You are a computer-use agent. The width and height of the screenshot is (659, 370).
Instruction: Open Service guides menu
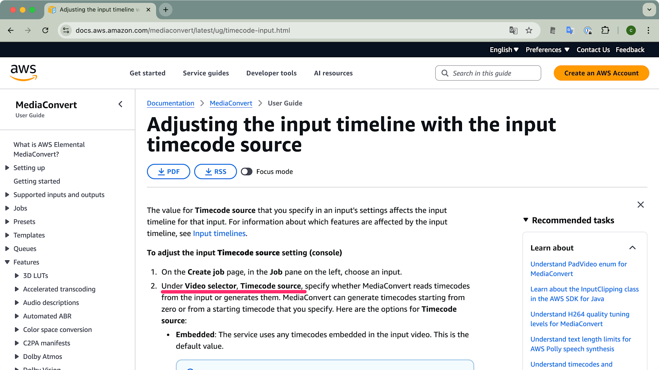(206, 73)
